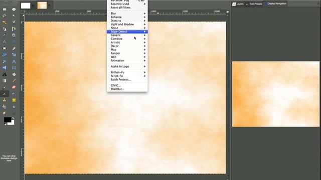
Task: Reset colors to default black and white
Action: coord(5,124)
